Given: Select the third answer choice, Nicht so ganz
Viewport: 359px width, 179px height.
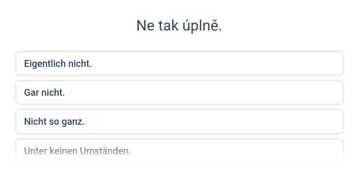Looking at the screenshot, I should click(x=179, y=122).
